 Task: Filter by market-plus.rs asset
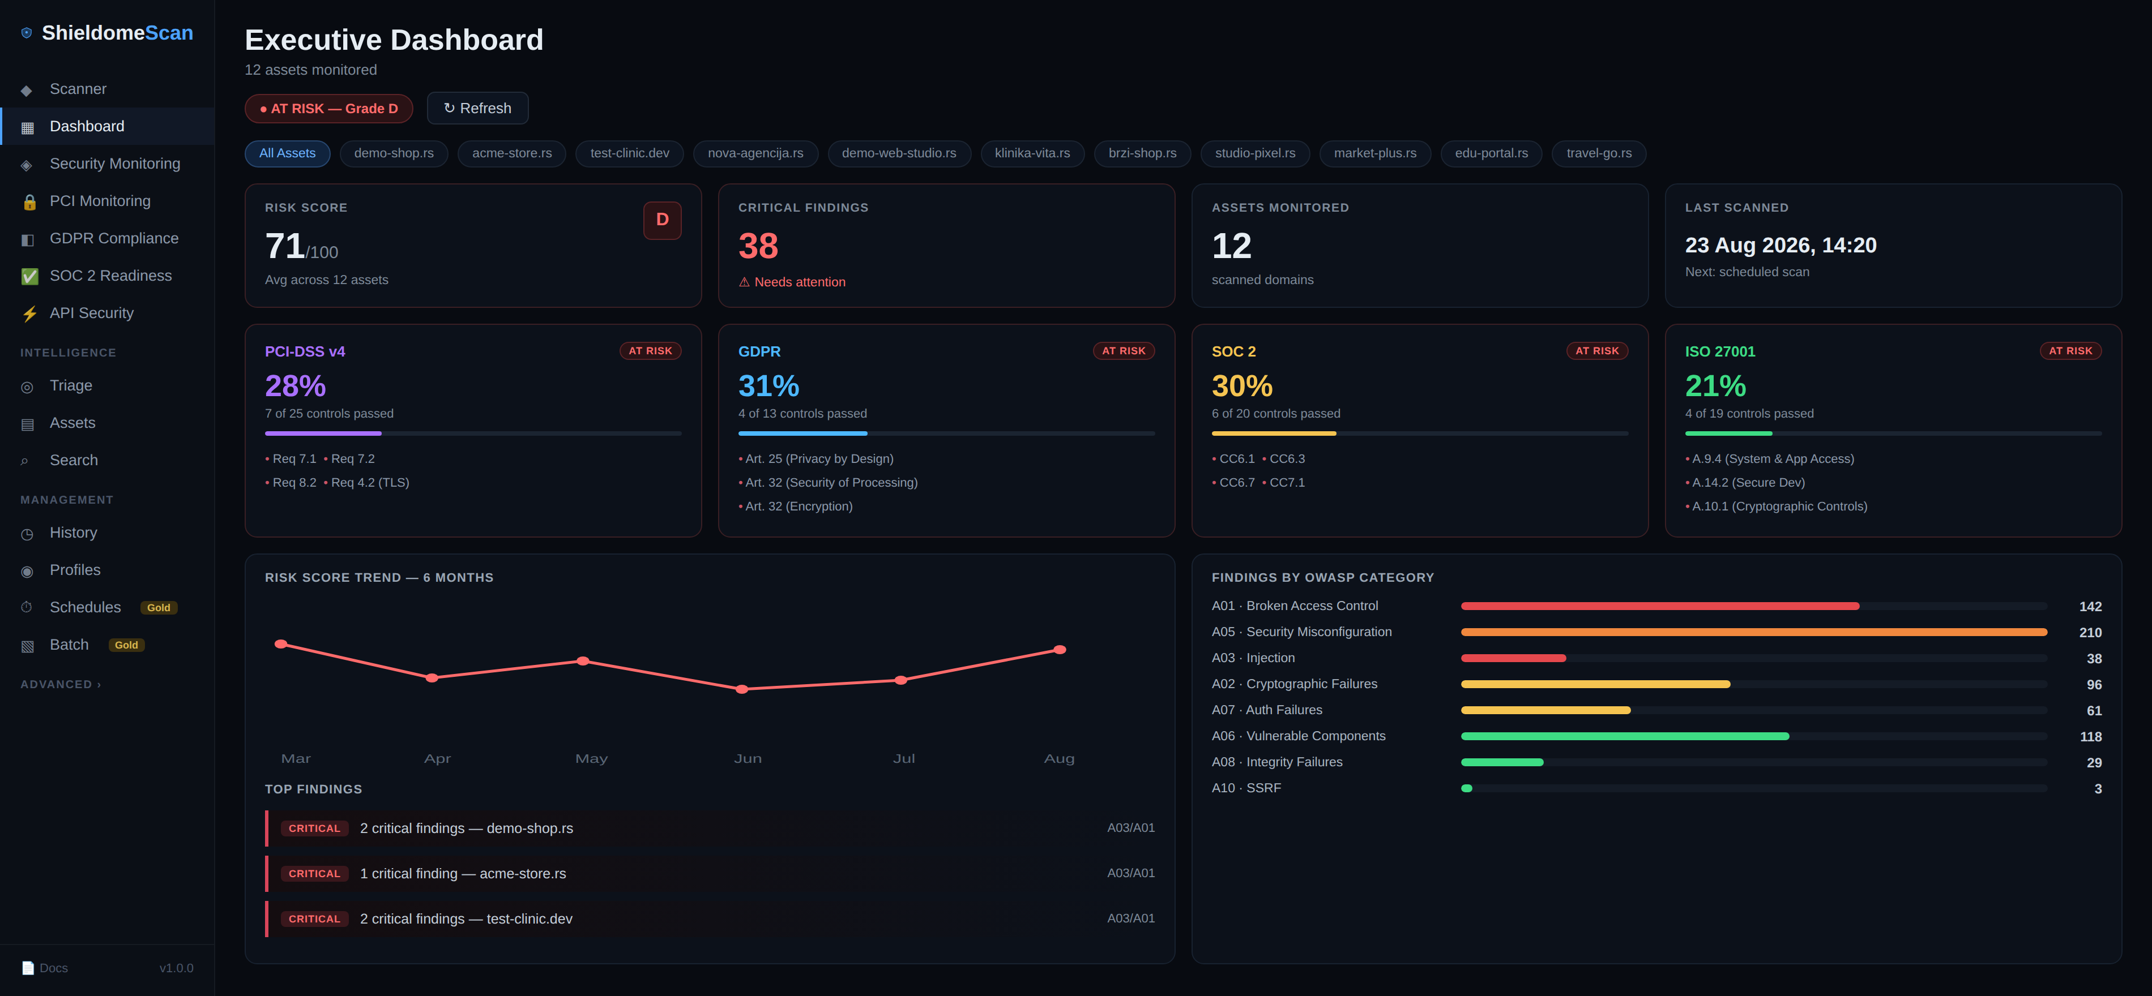[1375, 153]
